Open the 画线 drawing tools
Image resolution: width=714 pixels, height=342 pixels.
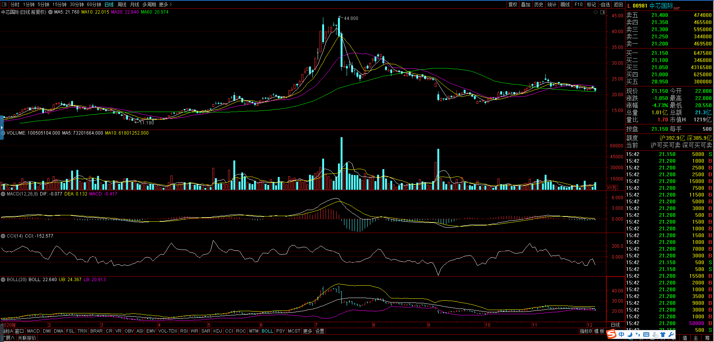565,5
